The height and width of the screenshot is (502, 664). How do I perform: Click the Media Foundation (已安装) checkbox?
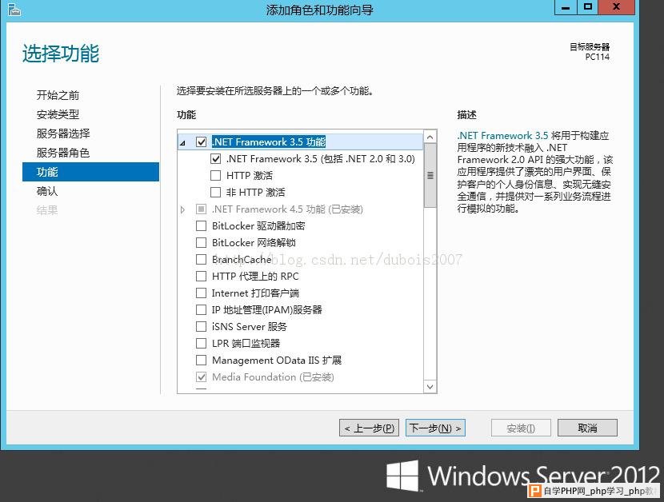click(x=201, y=376)
